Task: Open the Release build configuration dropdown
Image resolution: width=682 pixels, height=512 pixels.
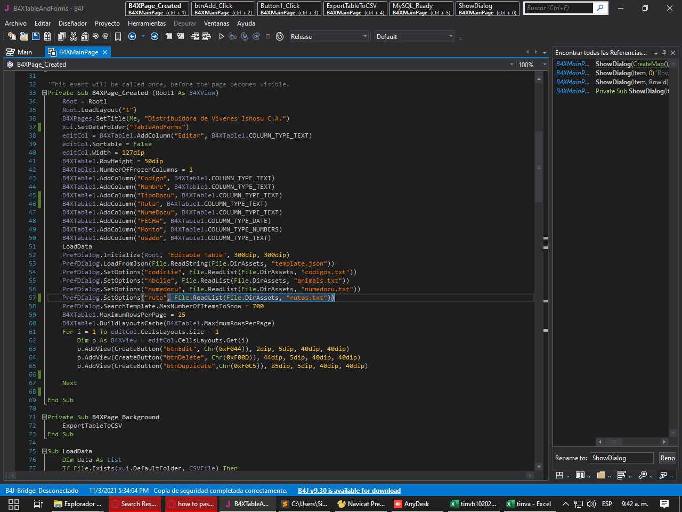Action: click(x=365, y=36)
